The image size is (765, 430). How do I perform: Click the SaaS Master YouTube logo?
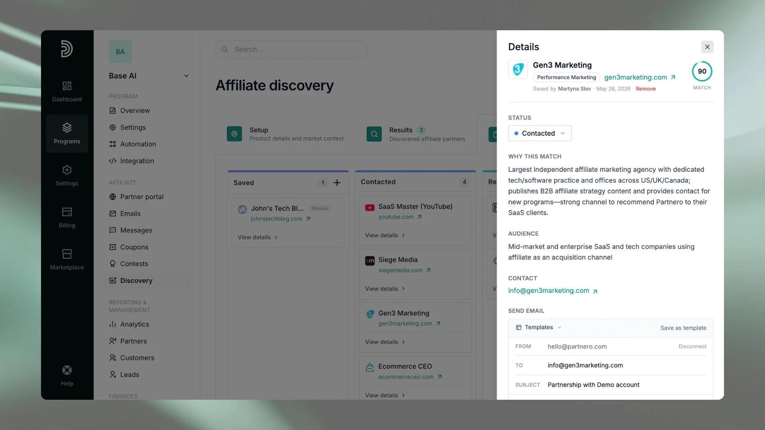pyautogui.click(x=370, y=207)
